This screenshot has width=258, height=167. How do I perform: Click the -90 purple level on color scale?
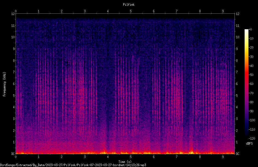pos(251,111)
